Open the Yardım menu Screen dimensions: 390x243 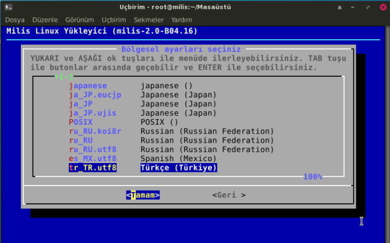(x=181, y=20)
